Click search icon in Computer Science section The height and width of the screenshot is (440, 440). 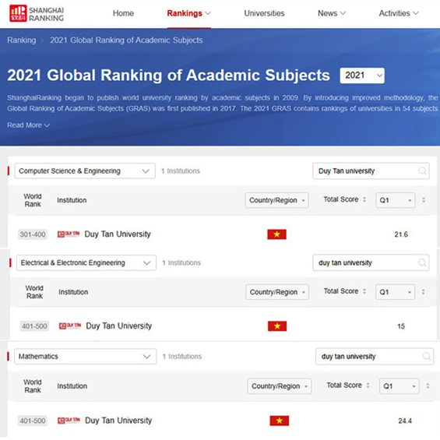pos(422,171)
